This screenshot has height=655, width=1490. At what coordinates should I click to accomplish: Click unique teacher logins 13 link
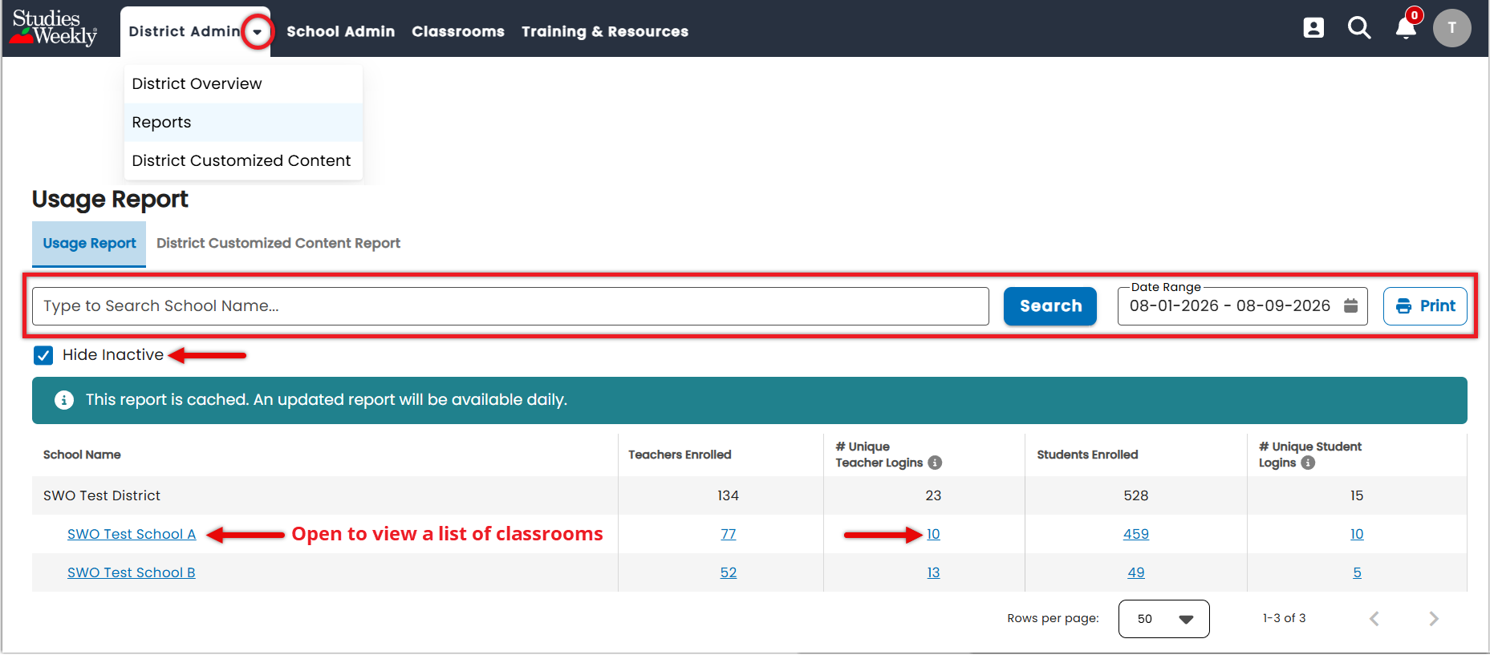[x=933, y=573]
